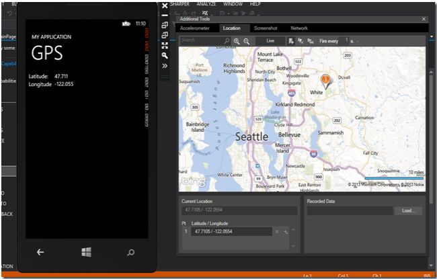437x279 pixels.
Task: Click the I-405 highway shield on the map
Action: pos(292,93)
